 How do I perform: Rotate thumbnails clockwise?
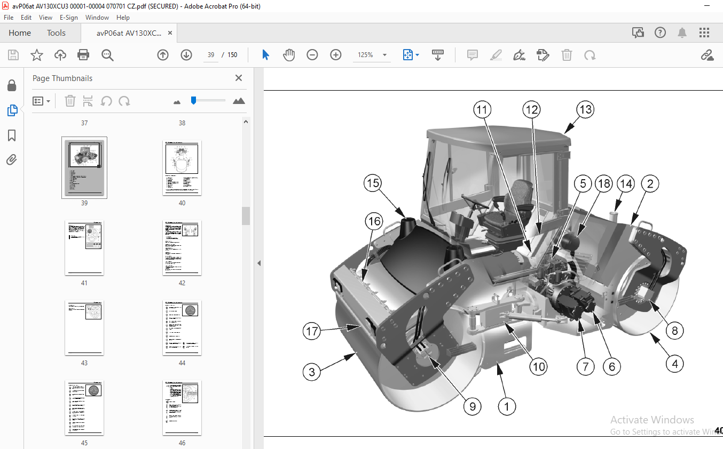(x=124, y=101)
